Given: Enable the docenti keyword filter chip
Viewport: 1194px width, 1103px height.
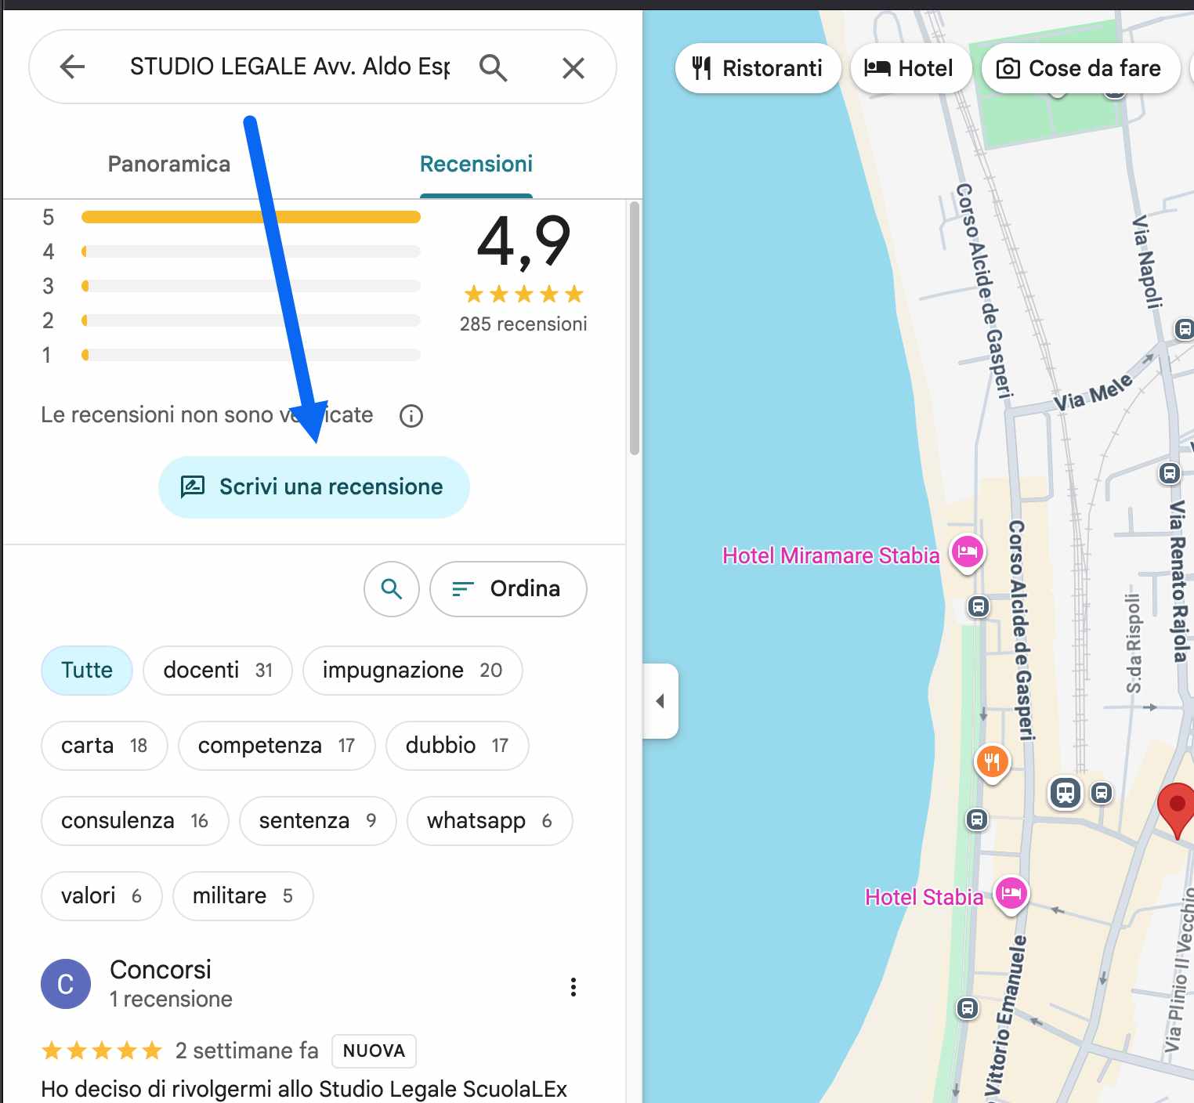Looking at the screenshot, I should pos(217,671).
